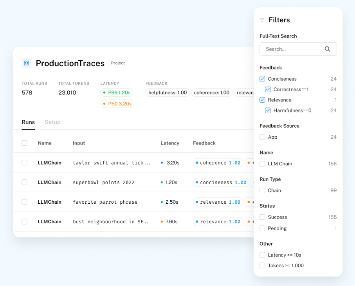
Task: Click the conciseness 1.00 tag in superbowl row
Action: (x=221, y=183)
